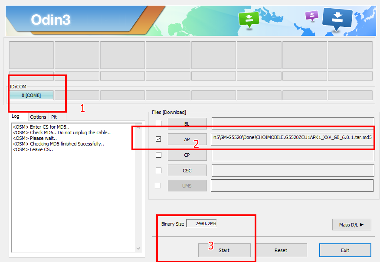Select the 0:[COM8] port indicator
Viewport: 380px width, 262px height.
click(31, 95)
